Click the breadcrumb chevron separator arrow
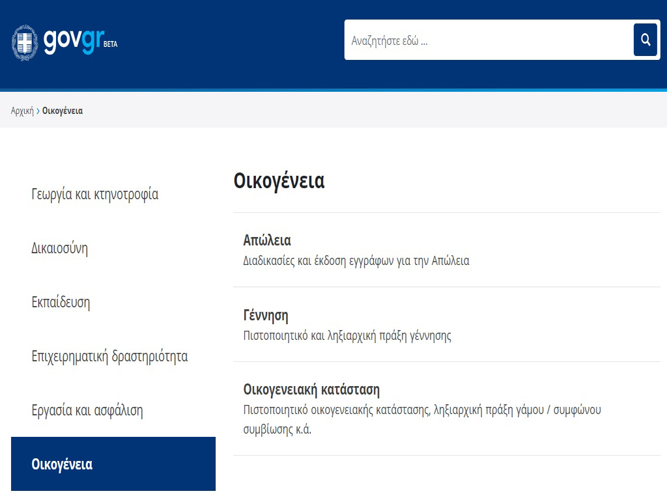This screenshot has height=500, width=667. 38,111
